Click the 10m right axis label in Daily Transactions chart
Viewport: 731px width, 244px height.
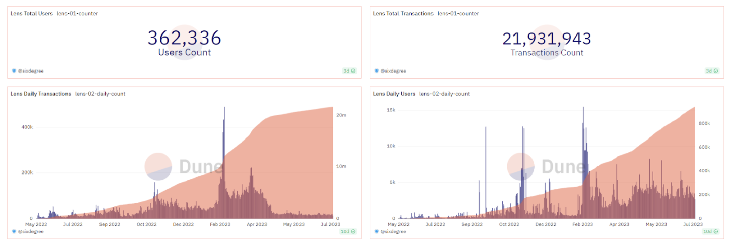pyautogui.click(x=342, y=166)
